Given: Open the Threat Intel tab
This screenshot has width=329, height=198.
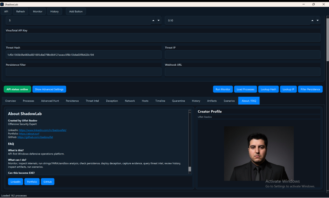Looking at the screenshot, I should (92, 101).
